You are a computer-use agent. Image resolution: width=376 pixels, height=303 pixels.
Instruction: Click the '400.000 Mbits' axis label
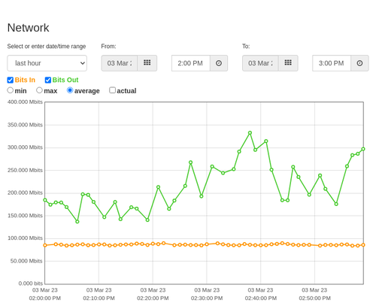(25, 102)
